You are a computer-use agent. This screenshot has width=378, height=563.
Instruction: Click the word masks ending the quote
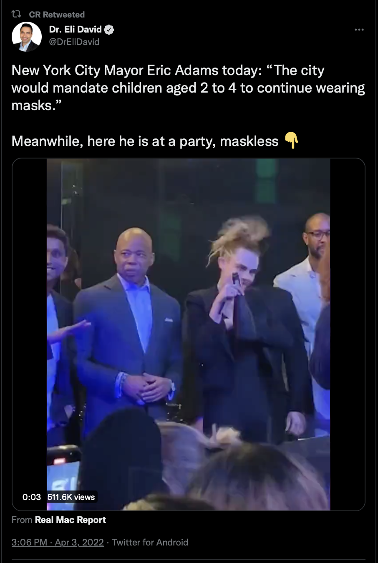36,106
